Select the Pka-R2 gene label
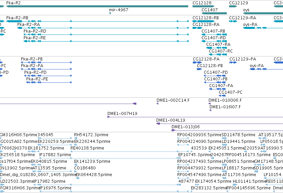Viewport: 283px width, 193px height. [13, 3]
